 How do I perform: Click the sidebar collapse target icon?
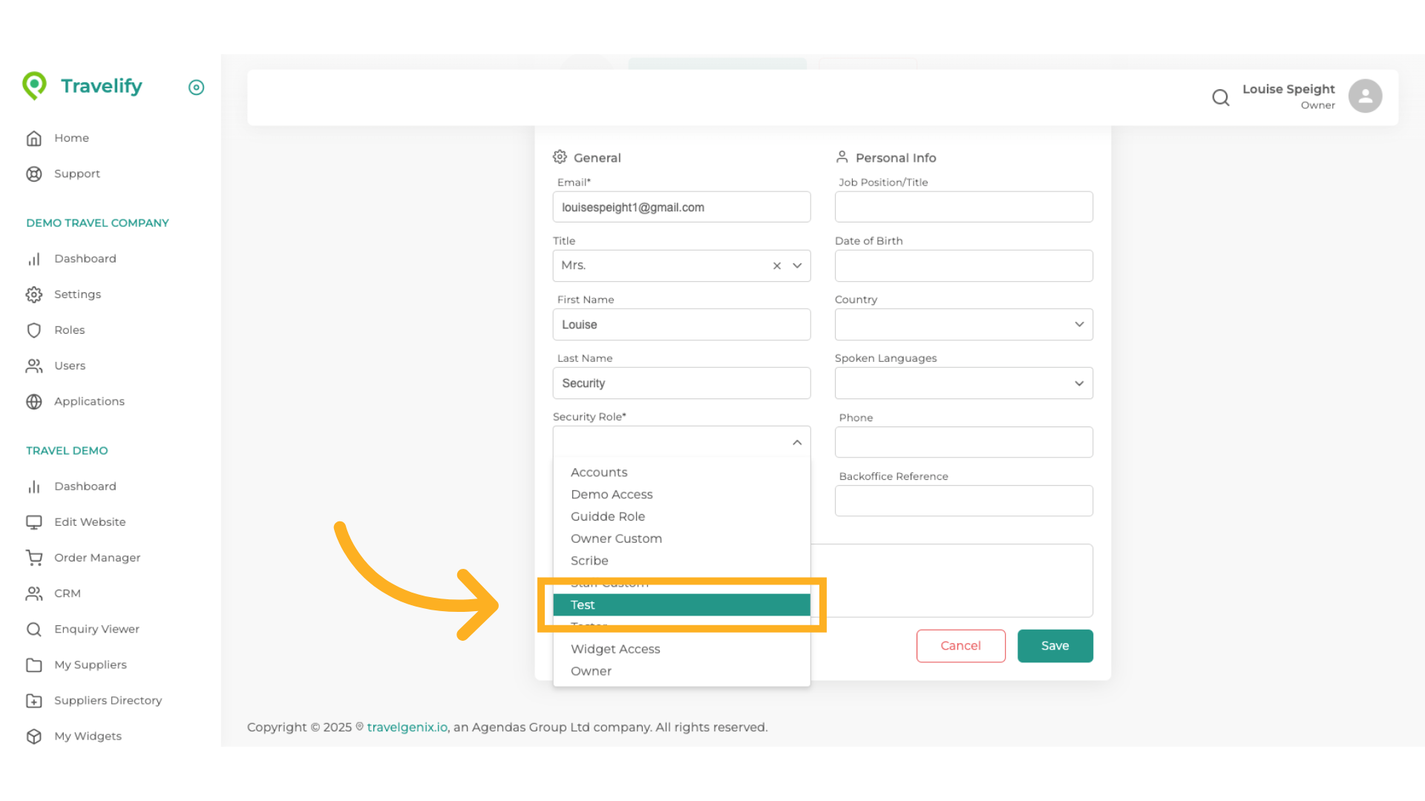tap(196, 88)
